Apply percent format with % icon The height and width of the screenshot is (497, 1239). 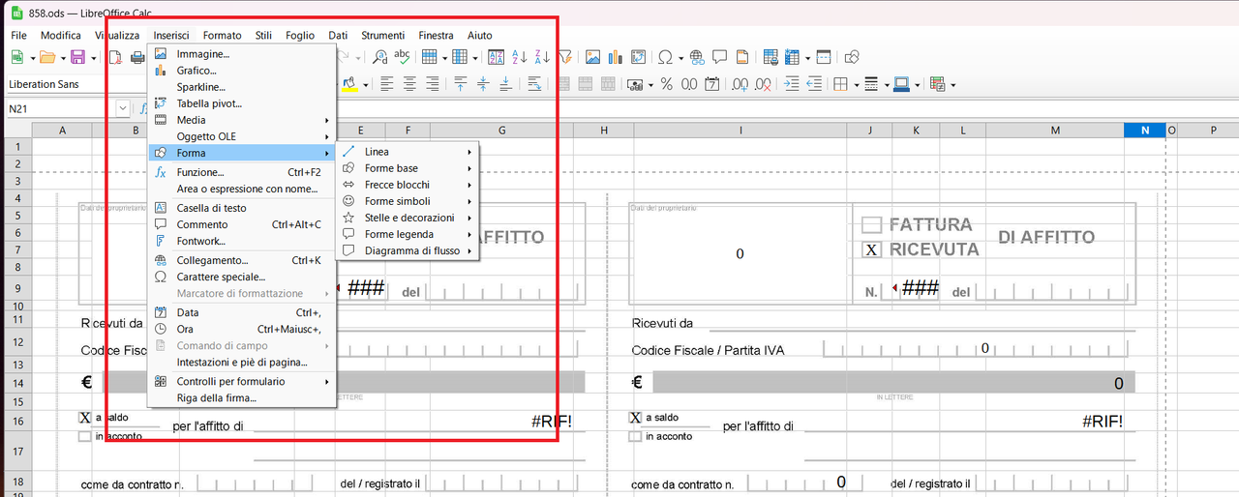[x=666, y=84]
